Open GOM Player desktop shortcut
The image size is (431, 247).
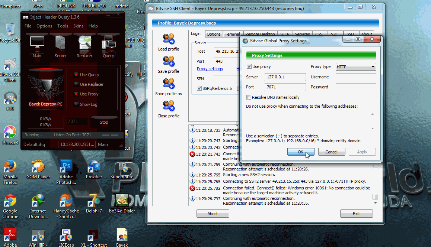38,170
